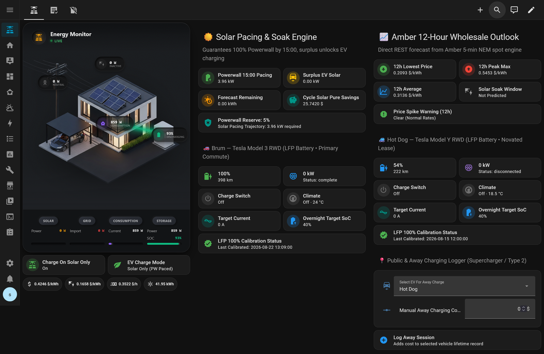
Task: Open Hot Dog's LFP 100% Calibration Status
Action: (457, 235)
